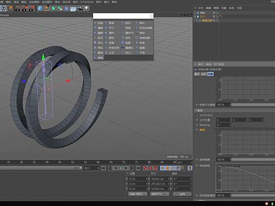The height and width of the screenshot is (206, 275).
Task: Click the Z-axis lock icon in toolbar
Action: pyautogui.click(x=3, y=8)
